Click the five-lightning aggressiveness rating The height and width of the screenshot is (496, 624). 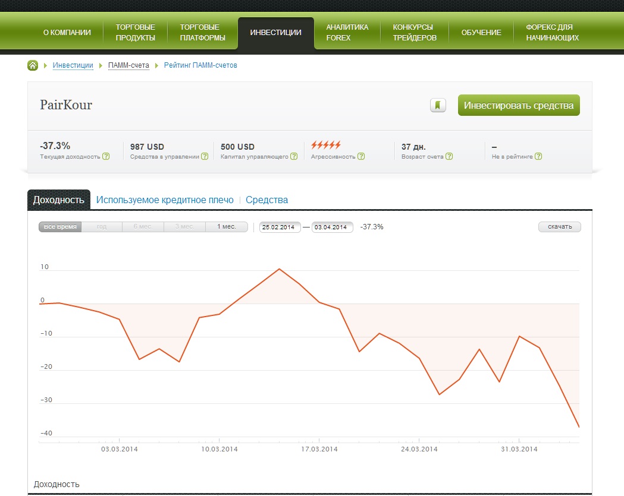pyautogui.click(x=326, y=145)
